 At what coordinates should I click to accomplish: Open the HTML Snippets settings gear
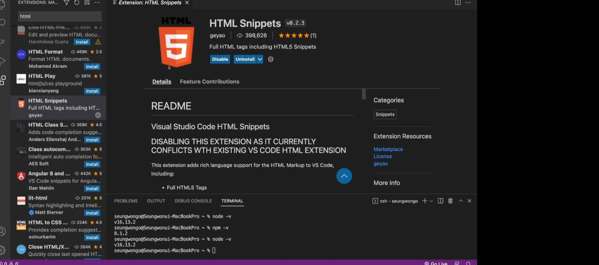coord(271,59)
